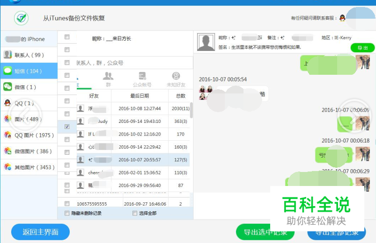Click avatar icon in the chen row

(81, 172)
